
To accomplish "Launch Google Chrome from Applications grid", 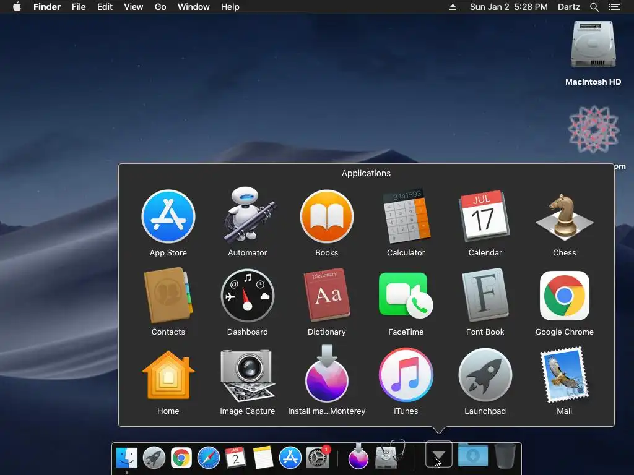I will (x=565, y=296).
